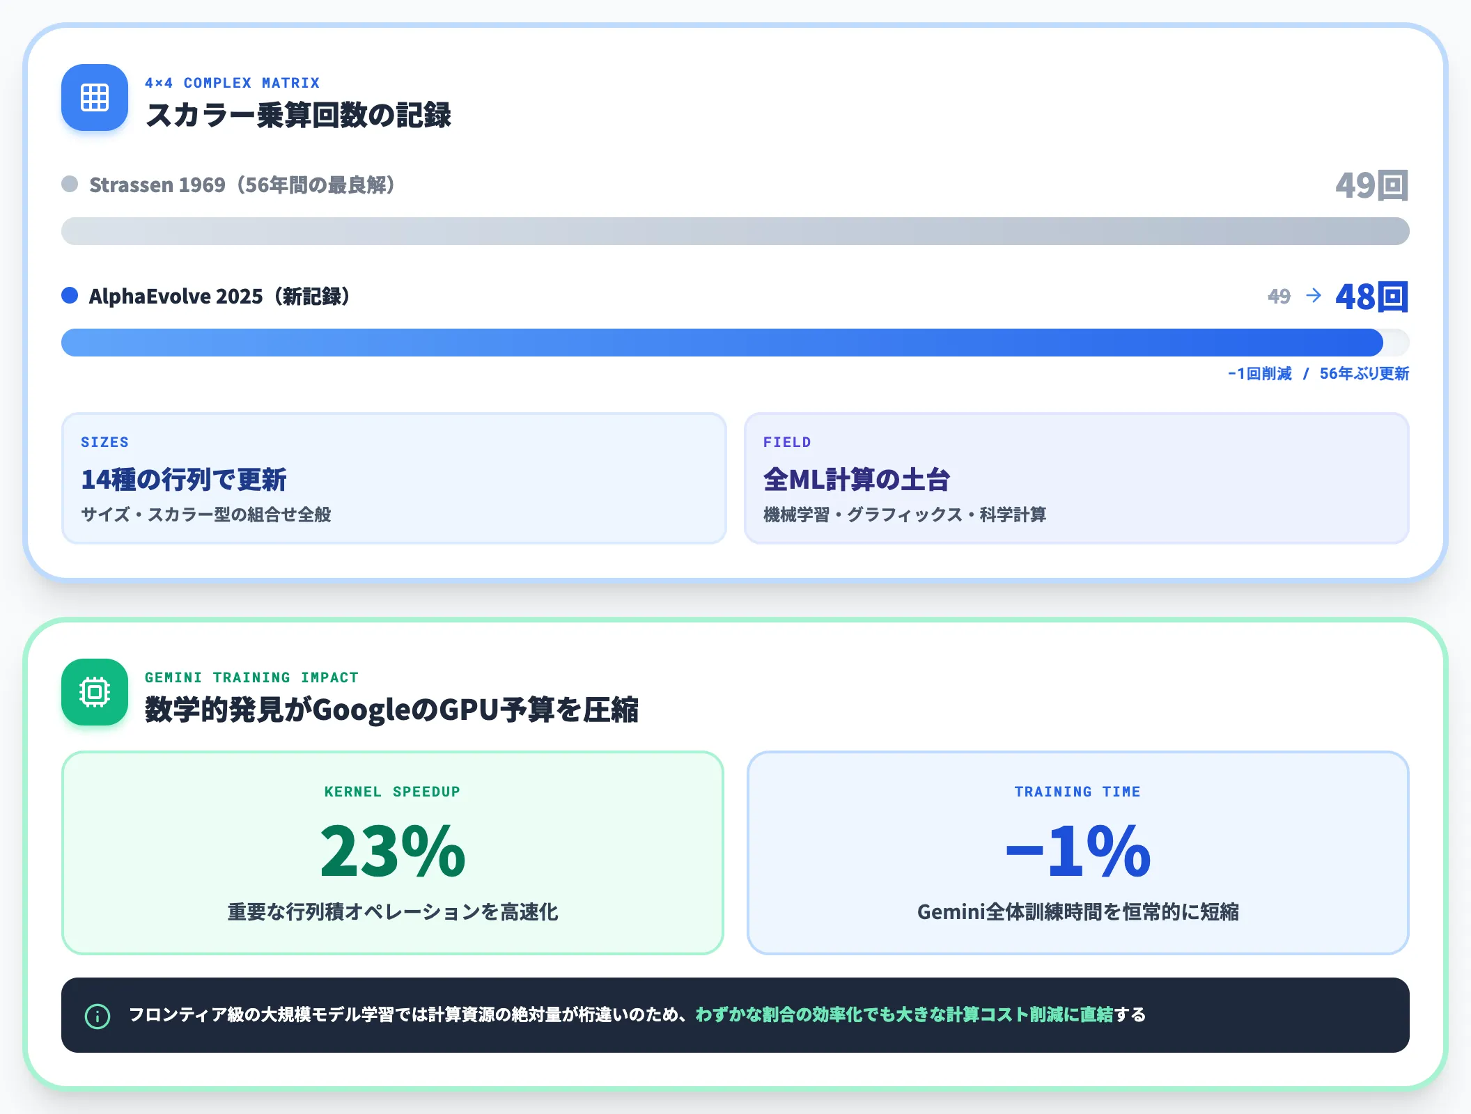Click the large green 23% figure
The width and height of the screenshot is (1471, 1114).
click(x=393, y=850)
